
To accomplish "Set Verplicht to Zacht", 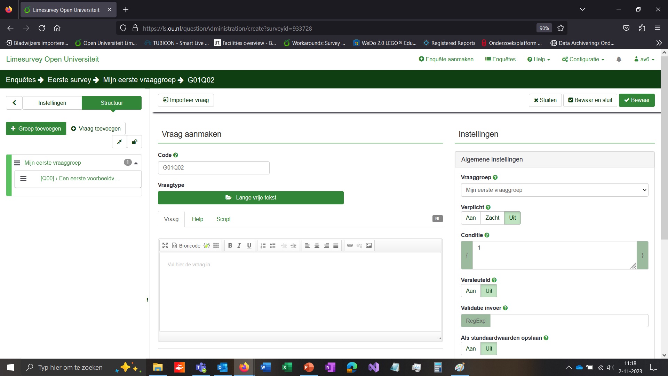I will [x=492, y=218].
